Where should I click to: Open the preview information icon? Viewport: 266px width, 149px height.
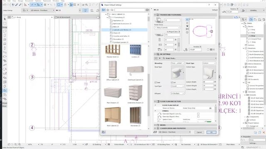[x=187, y=32]
